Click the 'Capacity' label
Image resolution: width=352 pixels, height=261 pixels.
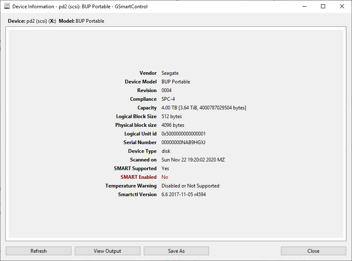point(147,108)
